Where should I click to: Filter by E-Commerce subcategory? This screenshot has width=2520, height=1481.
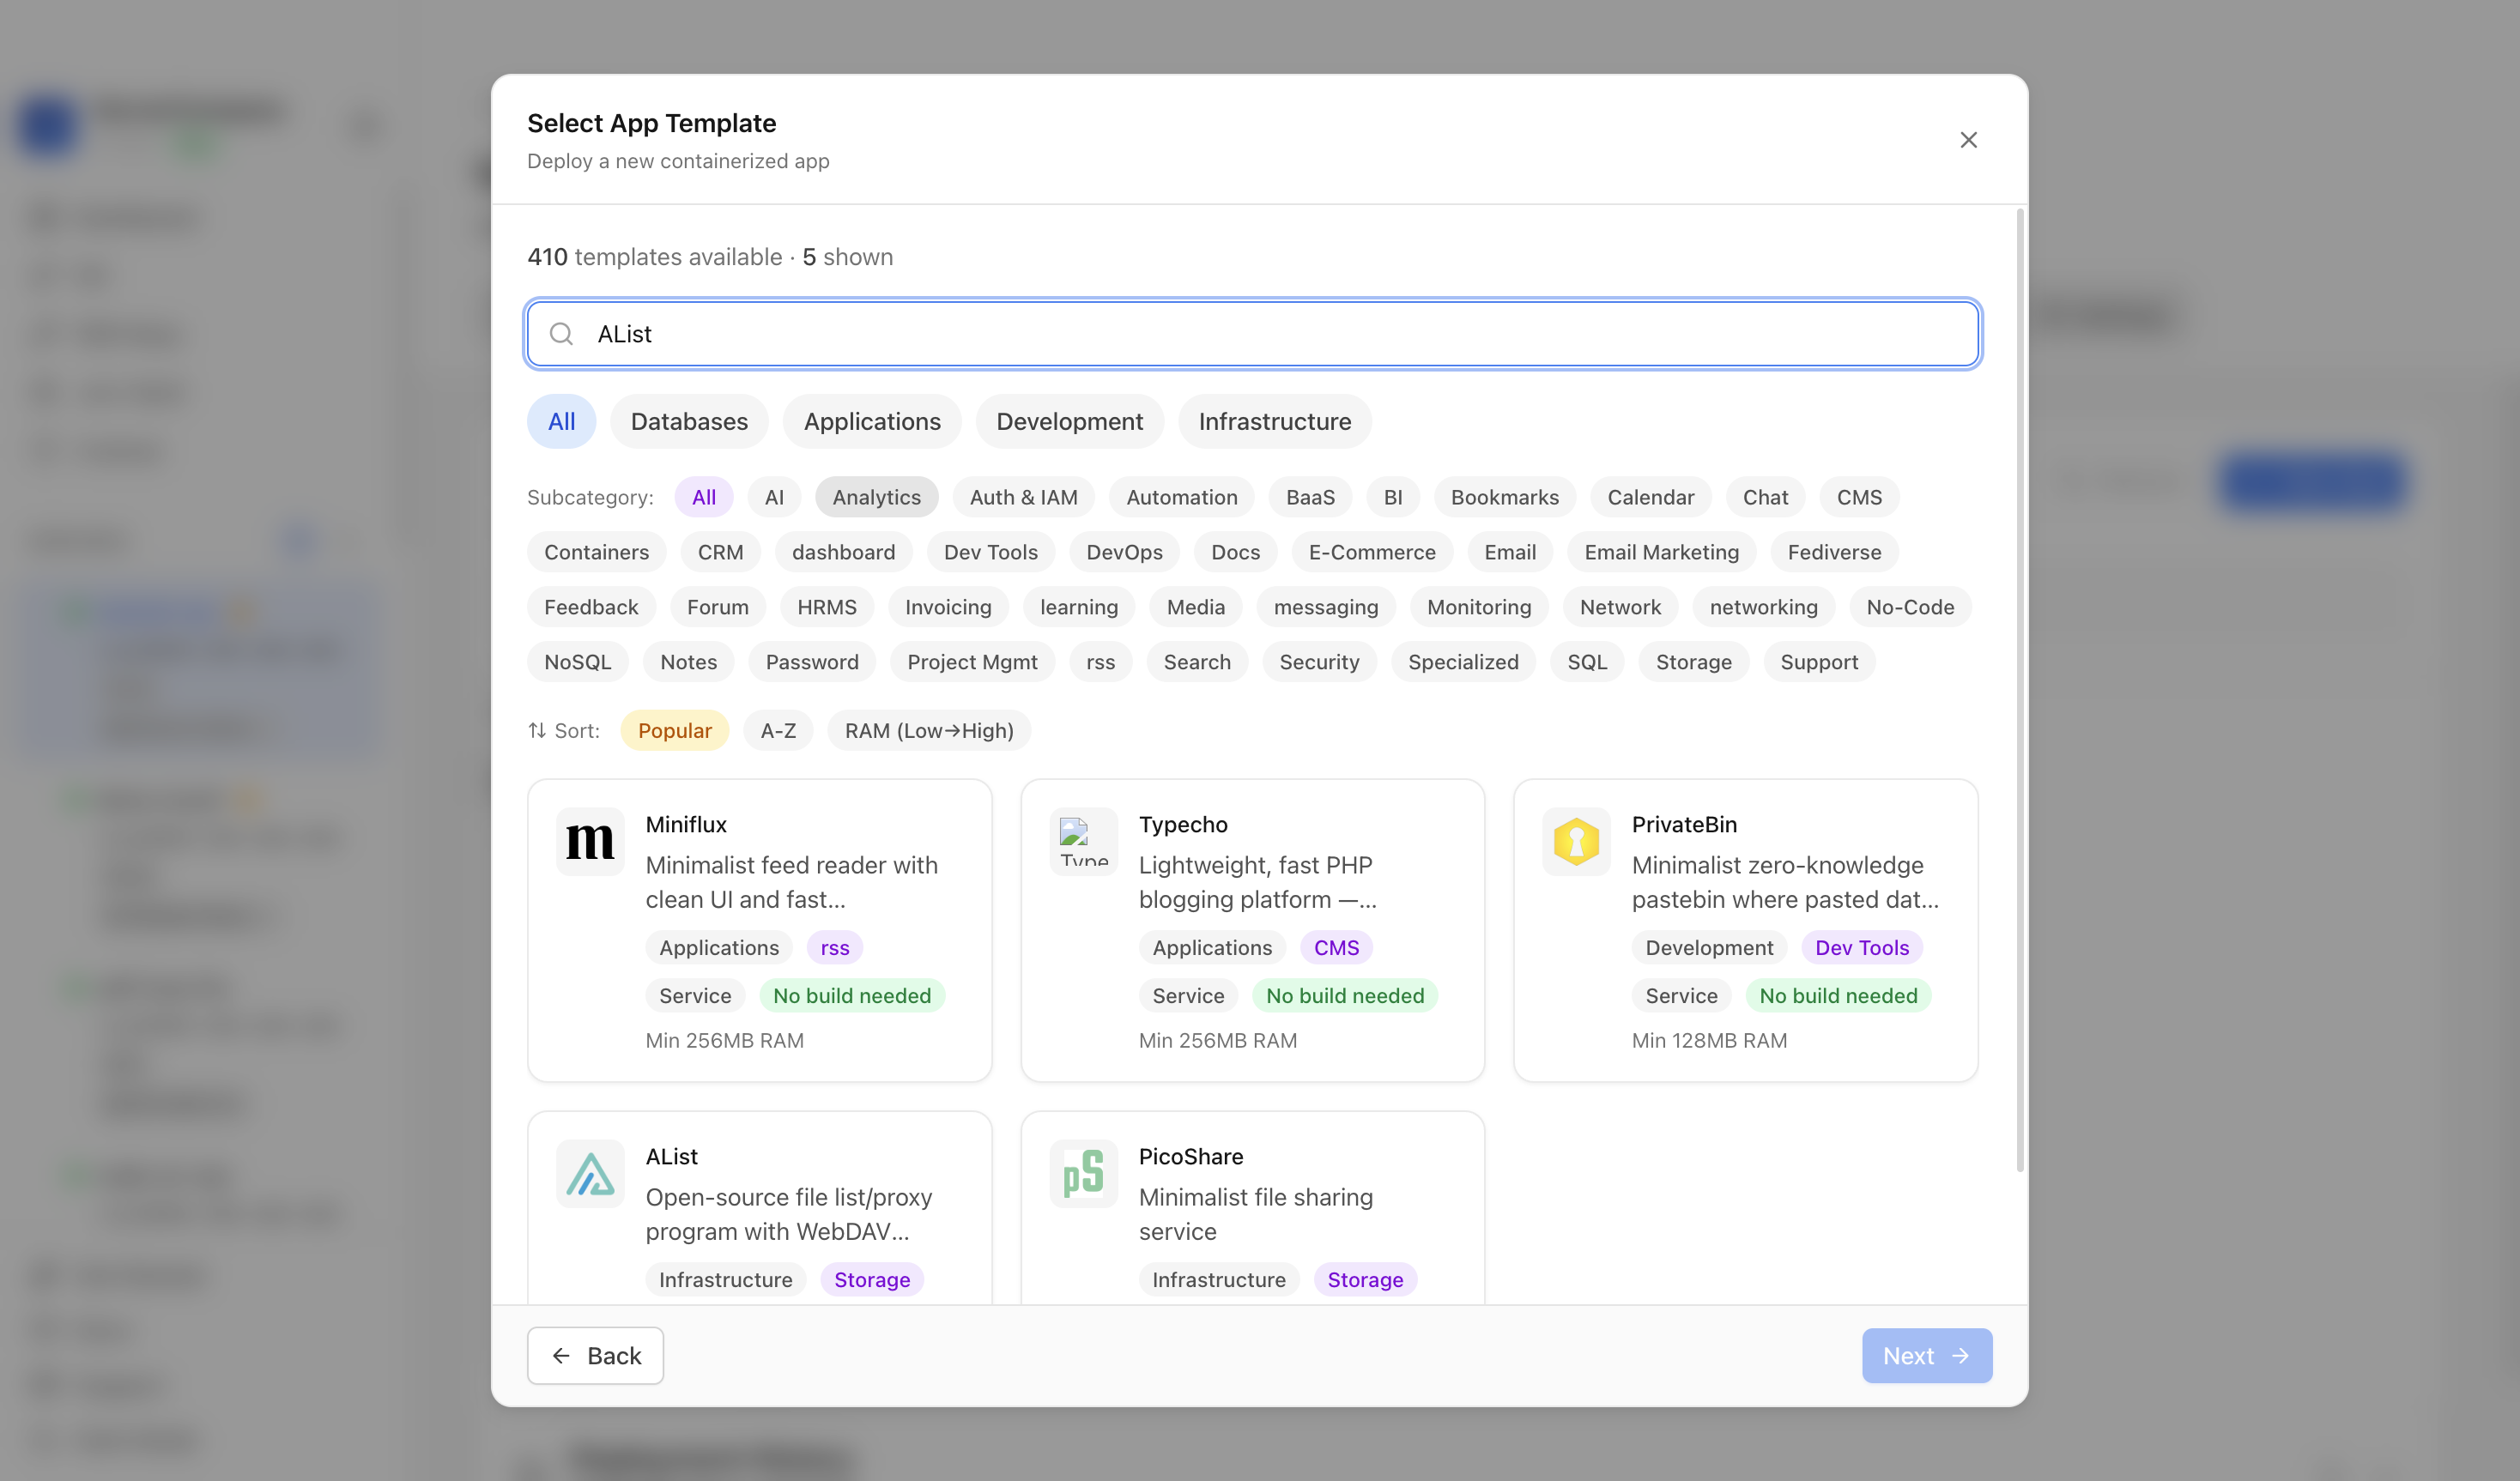1372,552
